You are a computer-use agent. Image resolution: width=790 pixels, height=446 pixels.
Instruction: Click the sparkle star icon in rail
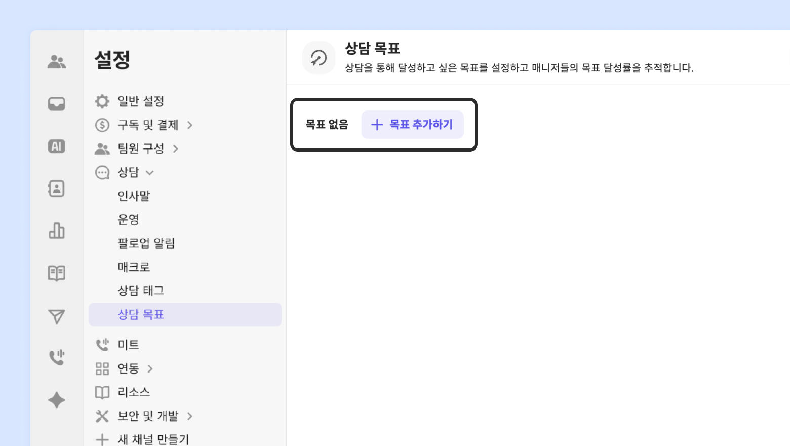[57, 400]
